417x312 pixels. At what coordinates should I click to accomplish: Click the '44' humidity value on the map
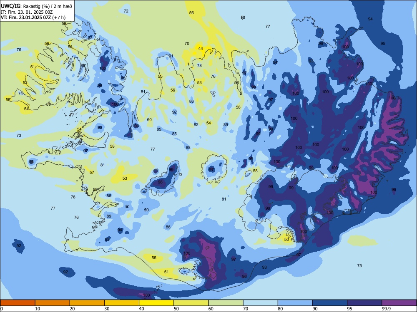201,48
